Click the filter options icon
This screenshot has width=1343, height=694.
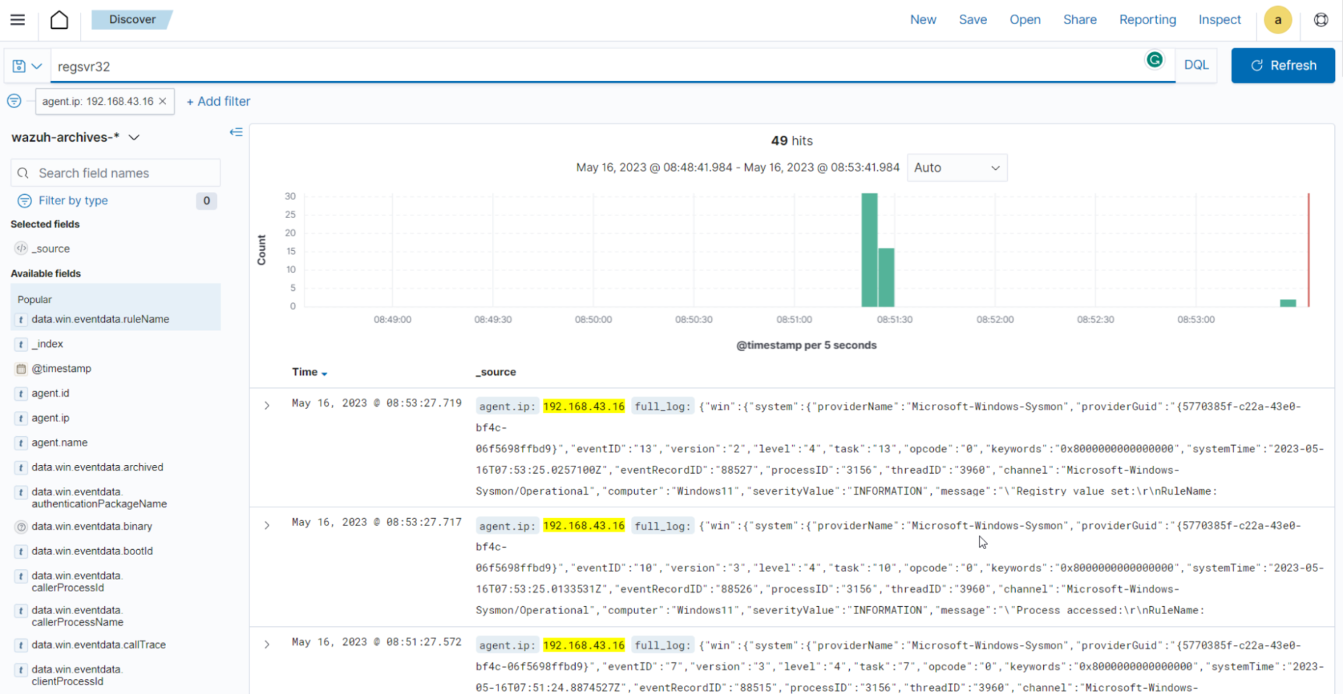13,101
